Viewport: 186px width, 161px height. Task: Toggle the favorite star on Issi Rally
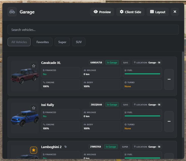34,108
